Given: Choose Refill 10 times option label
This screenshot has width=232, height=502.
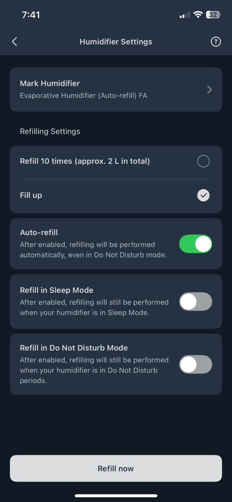Looking at the screenshot, I should pyautogui.click(x=85, y=161).
